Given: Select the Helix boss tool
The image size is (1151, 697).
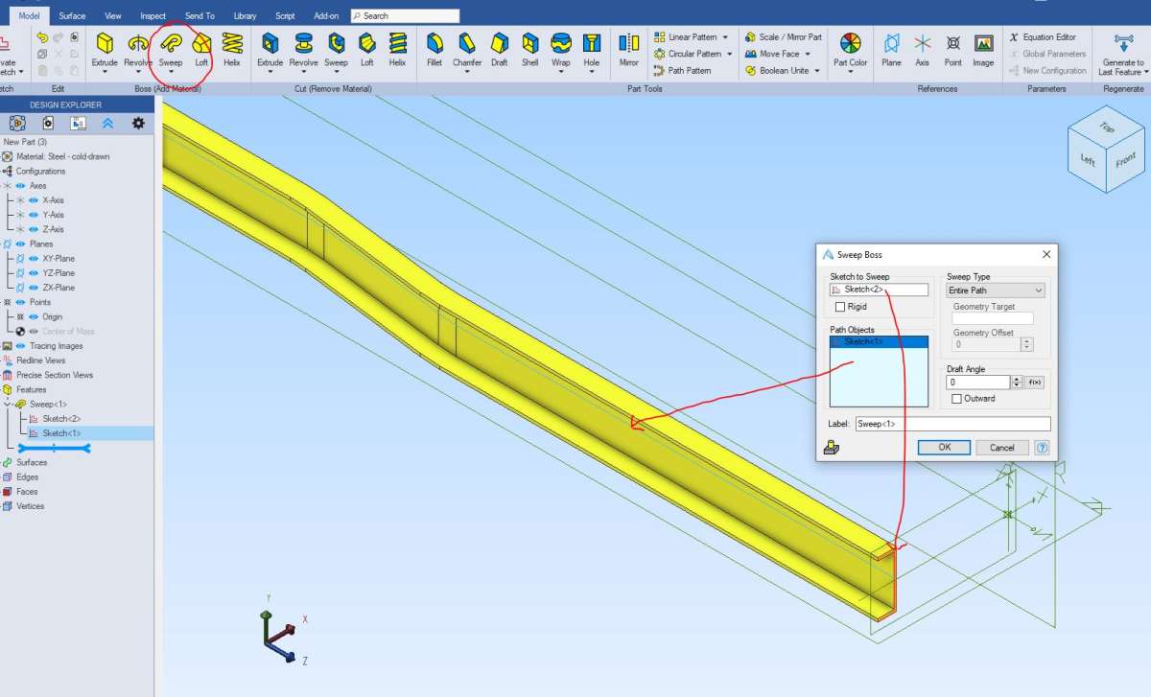Looking at the screenshot, I should tap(231, 48).
